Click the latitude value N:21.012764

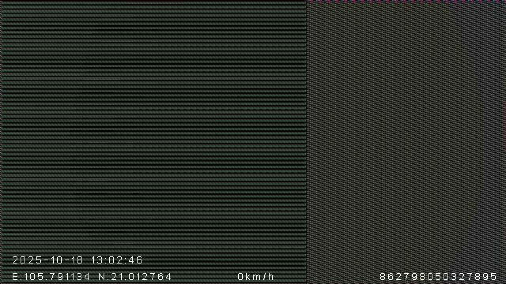point(135,277)
